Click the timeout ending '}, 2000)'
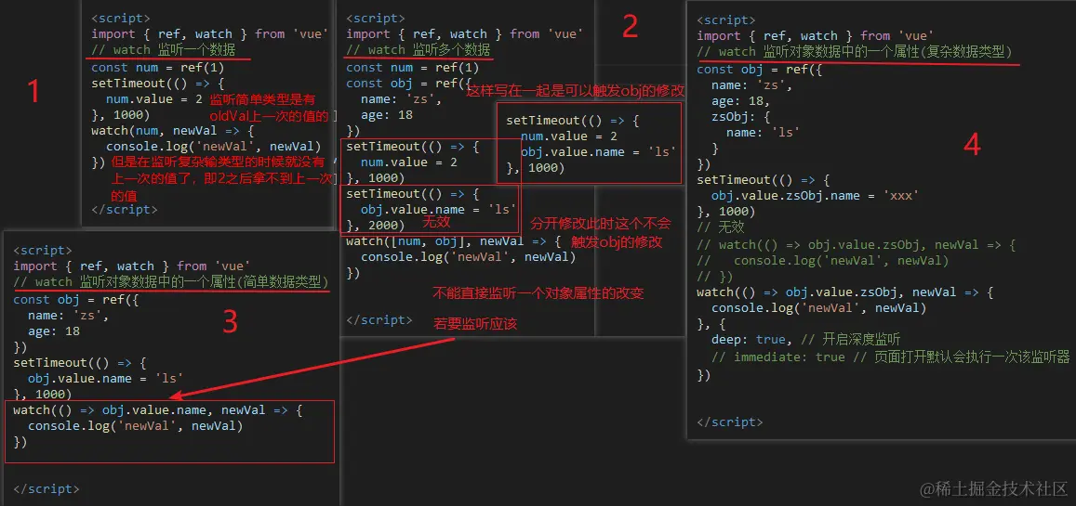 click(x=376, y=226)
